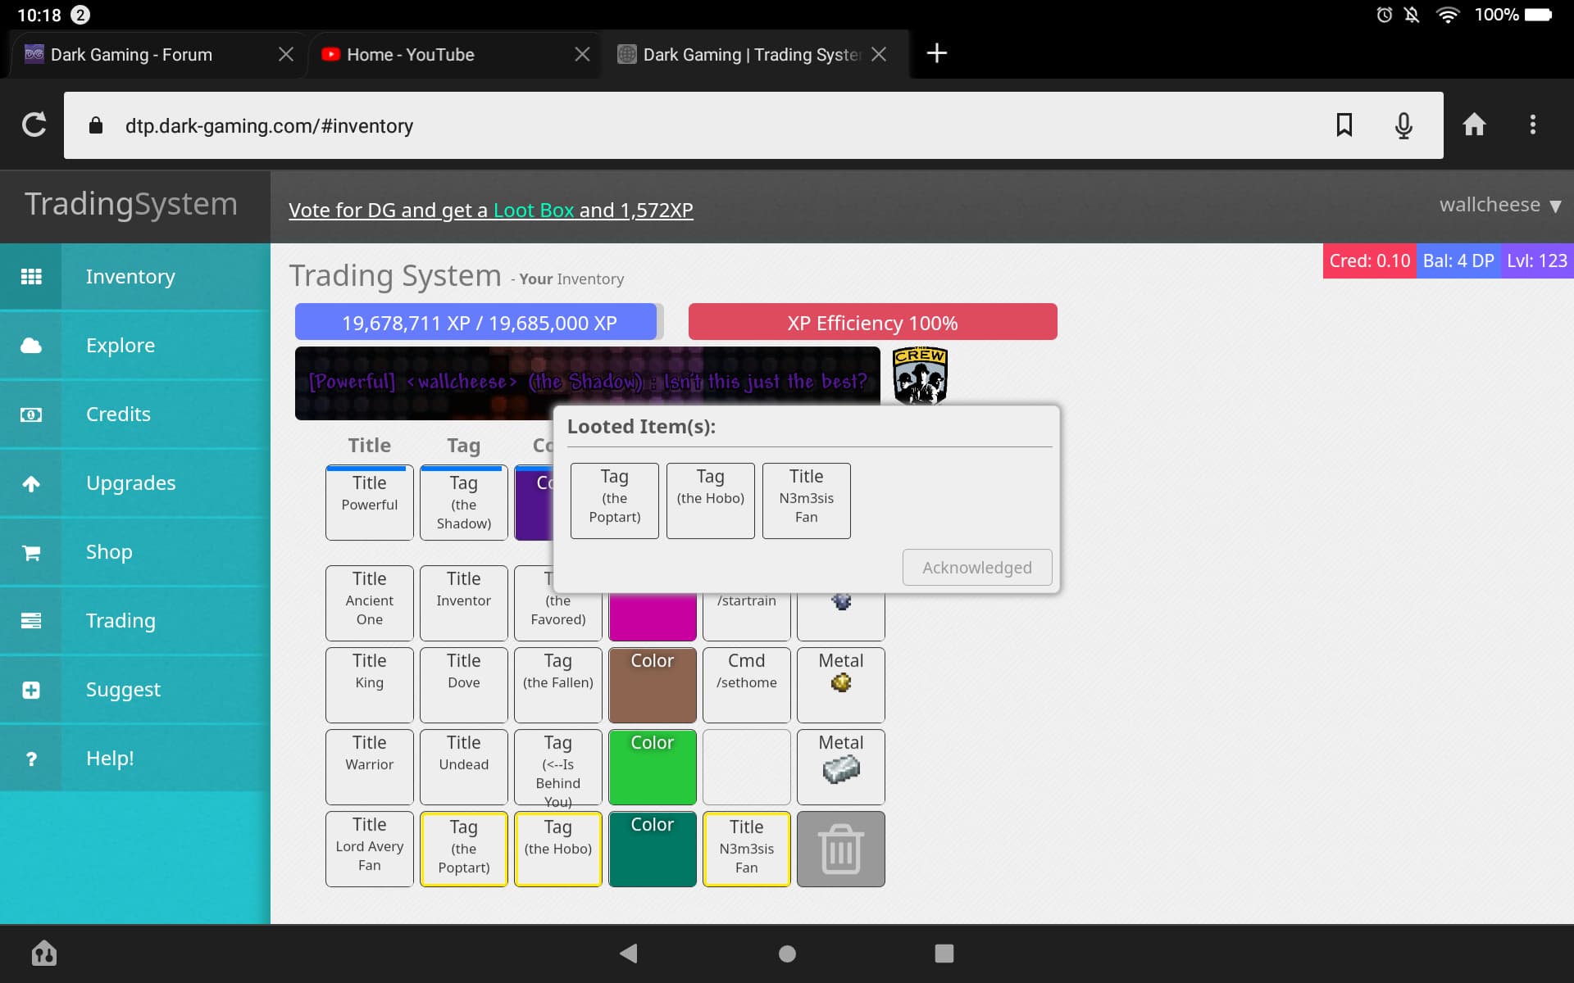Select the bright green Color swatch

click(x=653, y=767)
